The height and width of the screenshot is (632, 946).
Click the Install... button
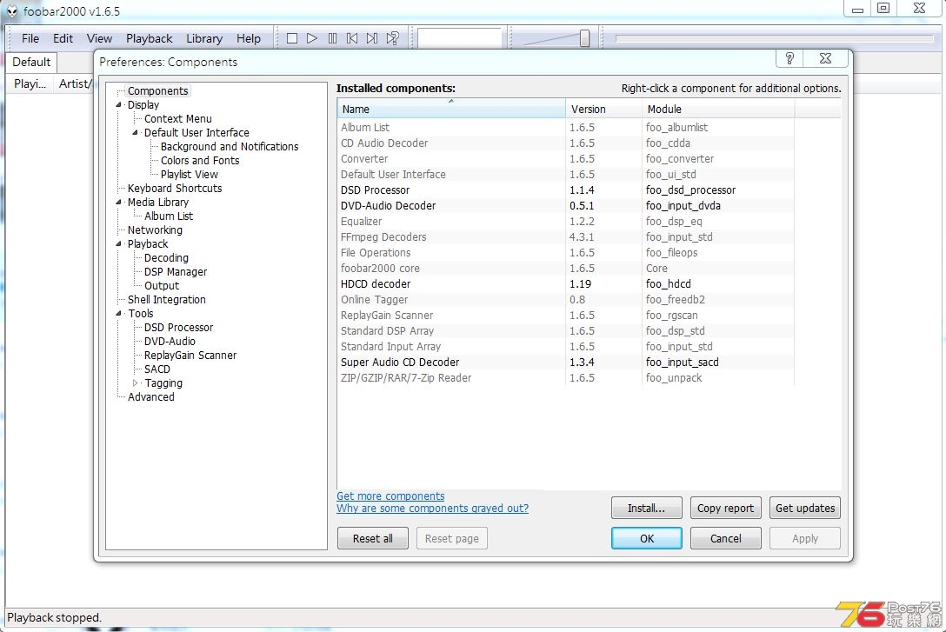646,508
